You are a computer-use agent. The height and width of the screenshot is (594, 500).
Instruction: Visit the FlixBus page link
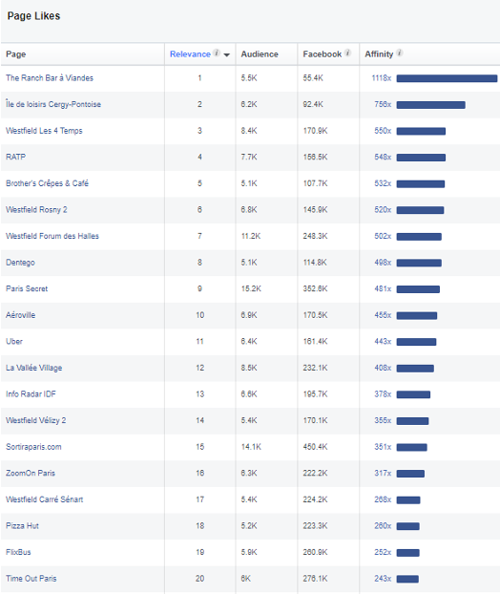click(x=18, y=552)
